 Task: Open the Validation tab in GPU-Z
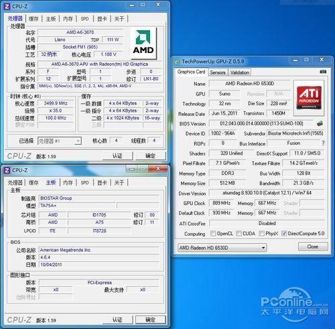pos(240,72)
